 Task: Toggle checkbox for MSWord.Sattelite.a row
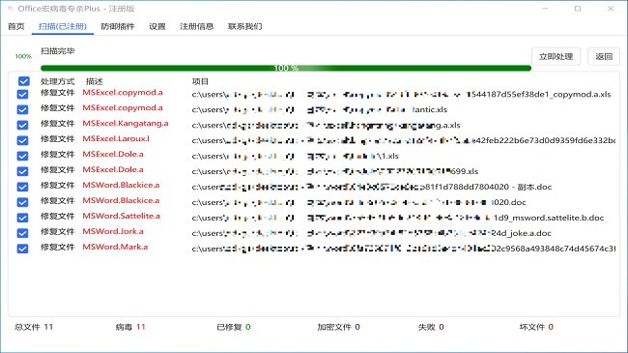point(23,218)
